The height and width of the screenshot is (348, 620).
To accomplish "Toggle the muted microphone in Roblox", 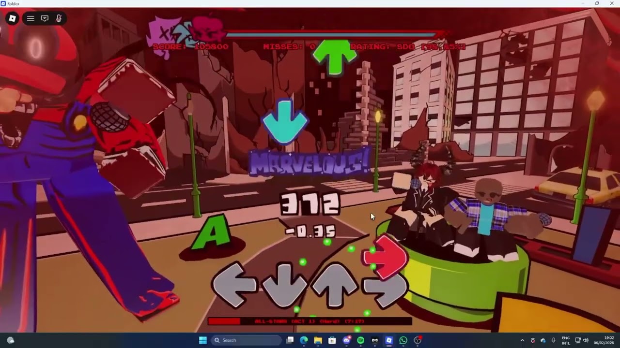I will 59,18.
